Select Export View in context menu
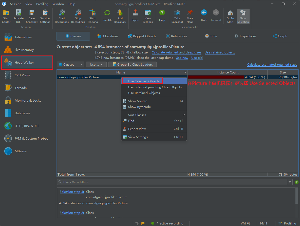Image resolution: width=300 pixels, height=226 pixels. pyautogui.click(x=154, y=129)
